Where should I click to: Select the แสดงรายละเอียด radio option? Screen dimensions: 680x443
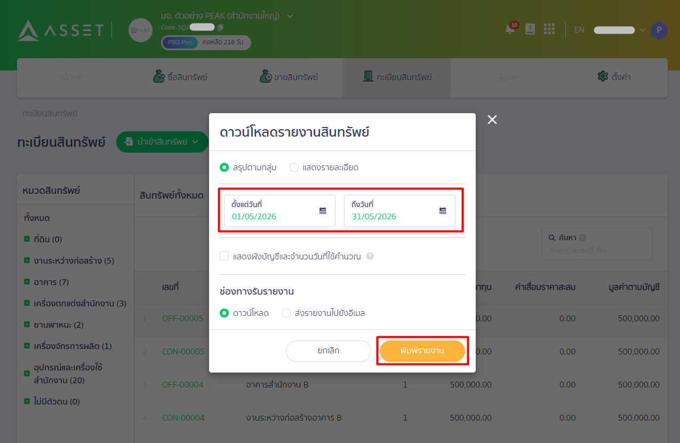[294, 168]
